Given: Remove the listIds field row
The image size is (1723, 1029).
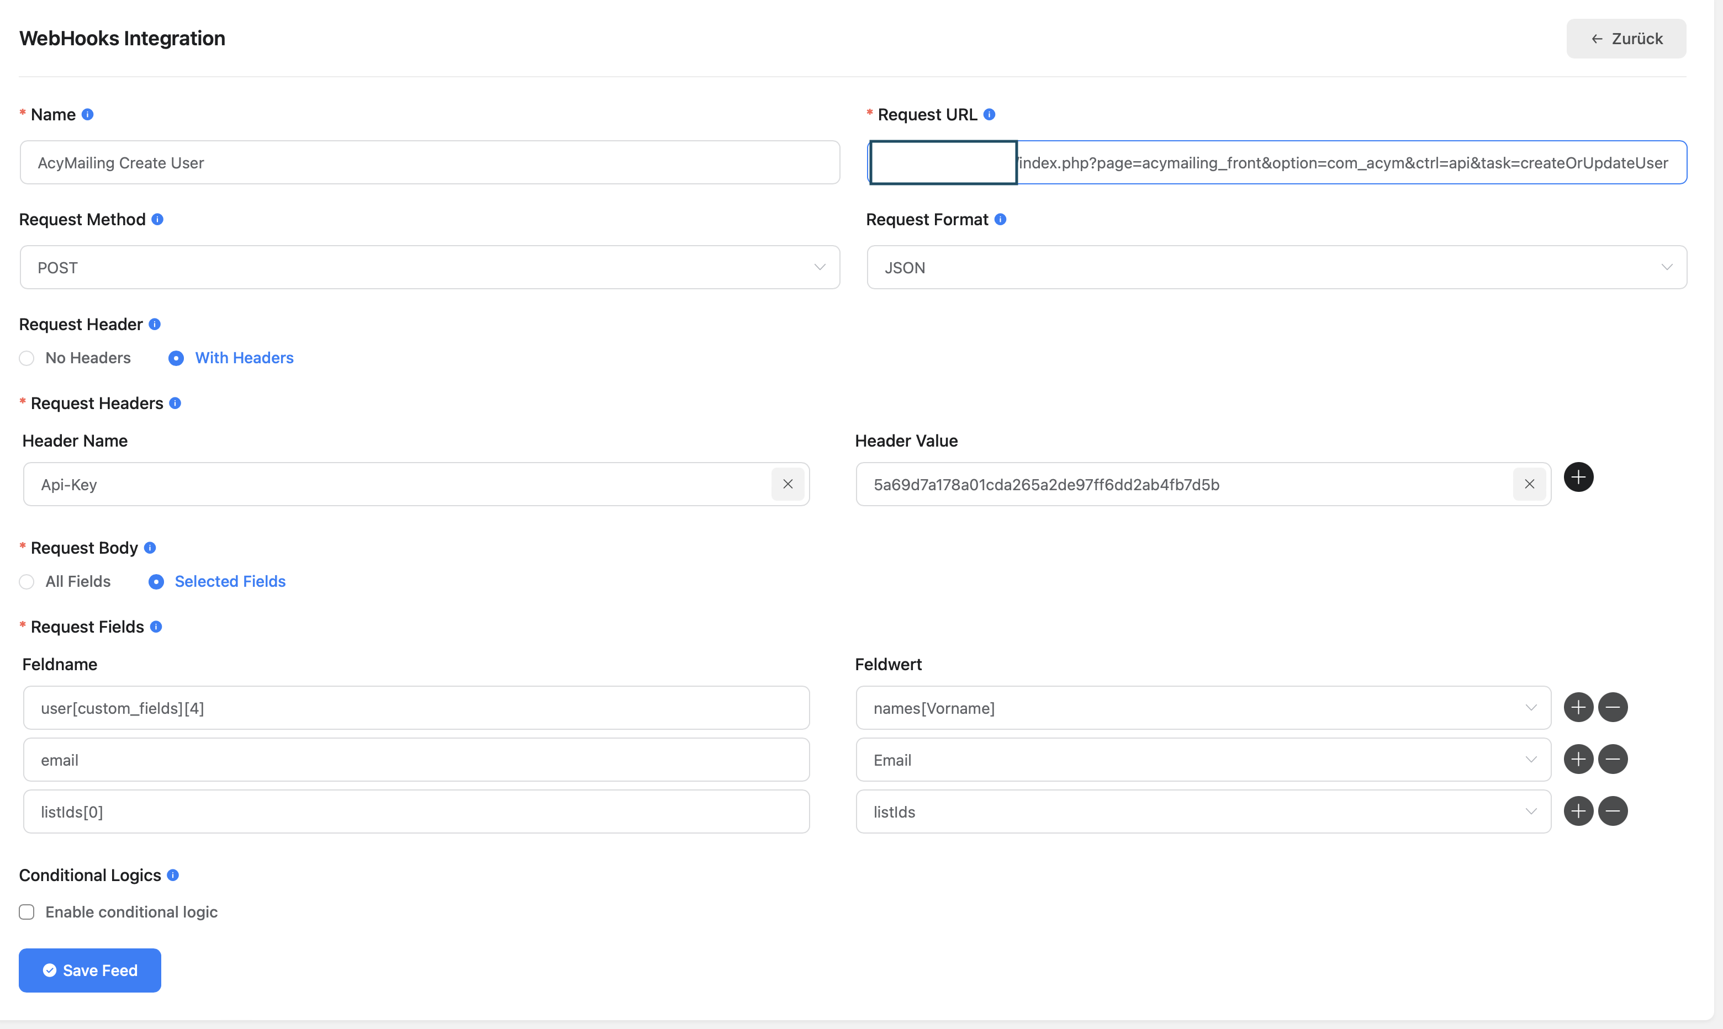Looking at the screenshot, I should (1613, 811).
